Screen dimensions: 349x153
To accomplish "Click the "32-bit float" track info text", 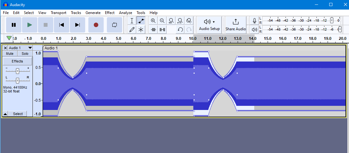I will click(x=11, y=91).
